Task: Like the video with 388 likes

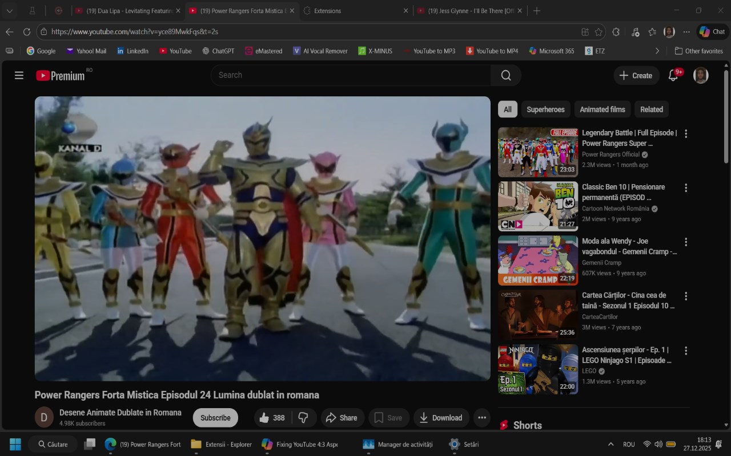Action: pos(272,418)
